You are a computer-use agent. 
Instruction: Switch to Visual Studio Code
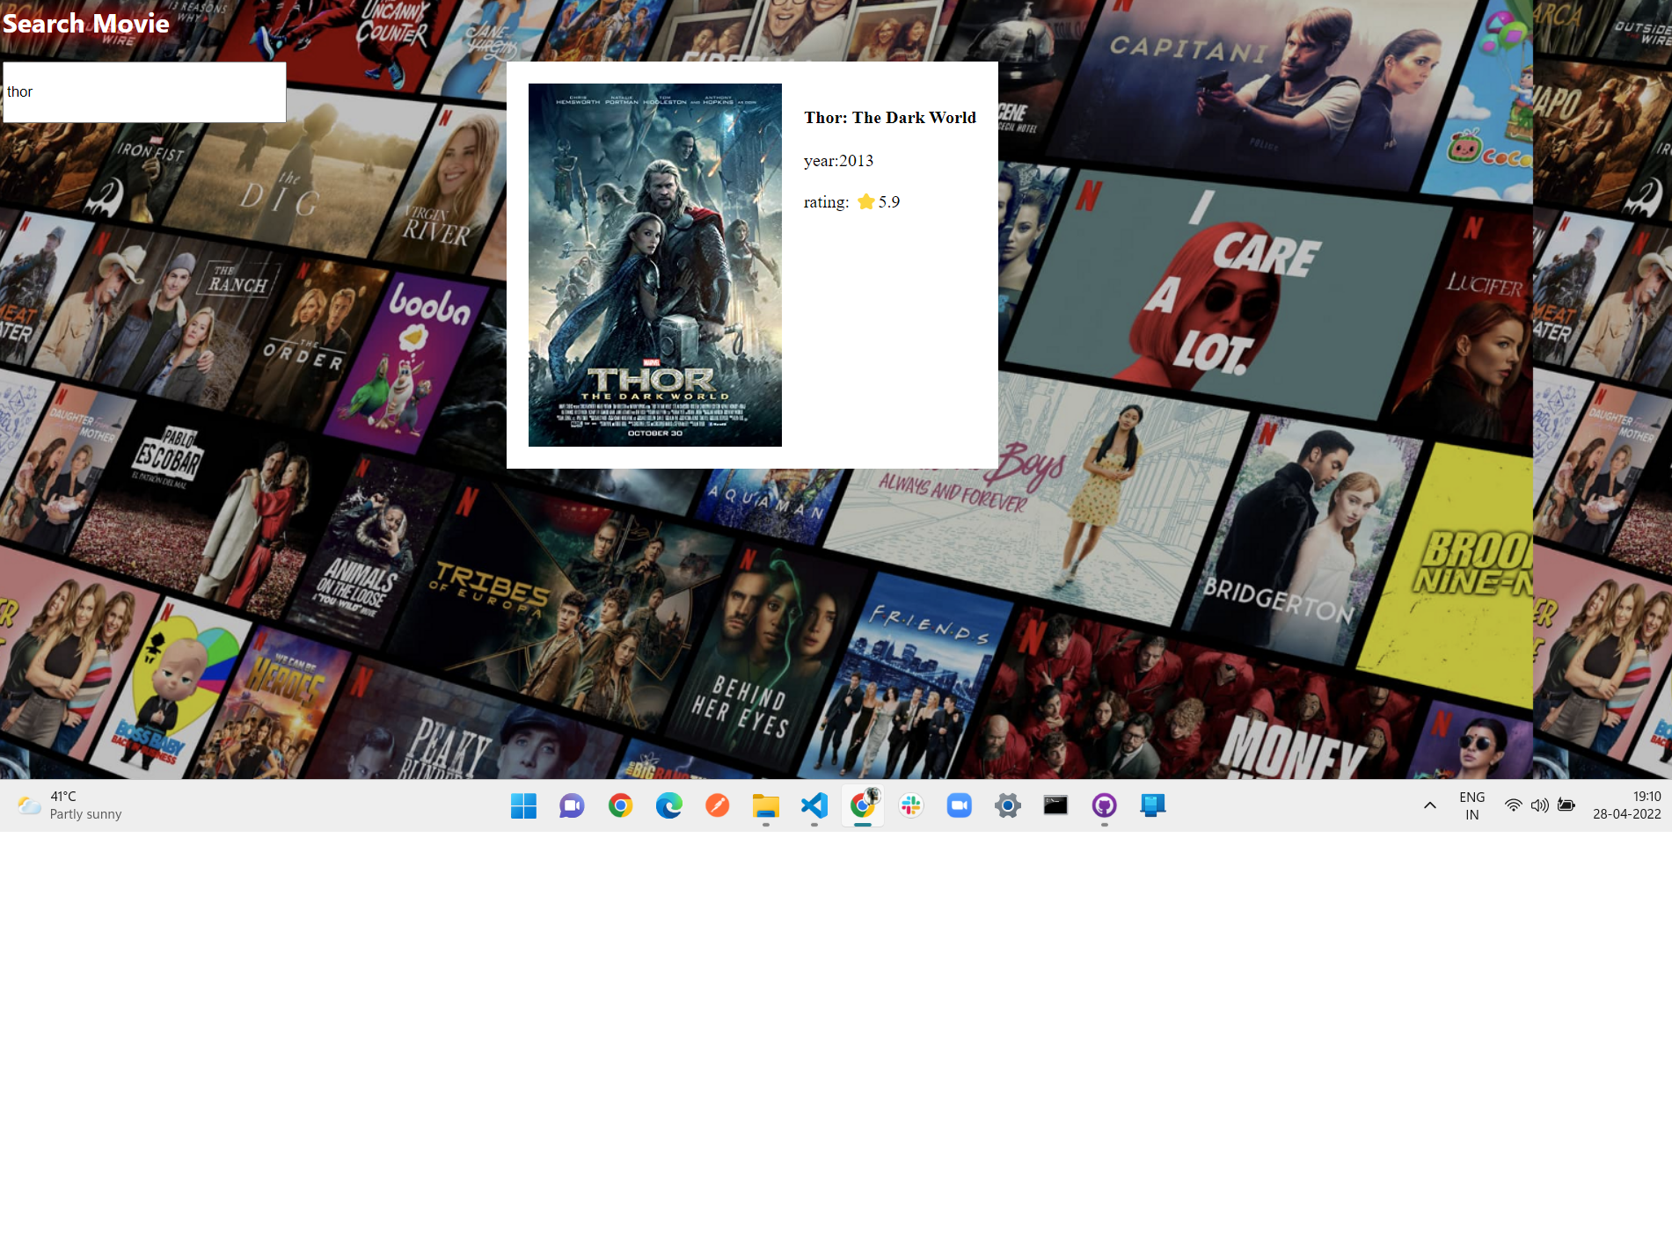pos(814,805)
